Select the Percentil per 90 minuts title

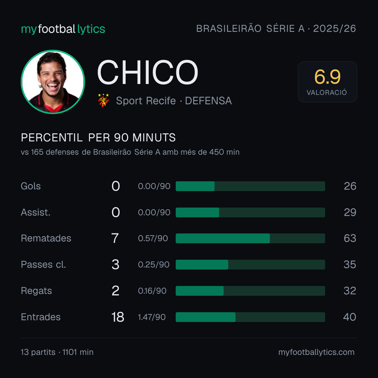tap(98, 138)
